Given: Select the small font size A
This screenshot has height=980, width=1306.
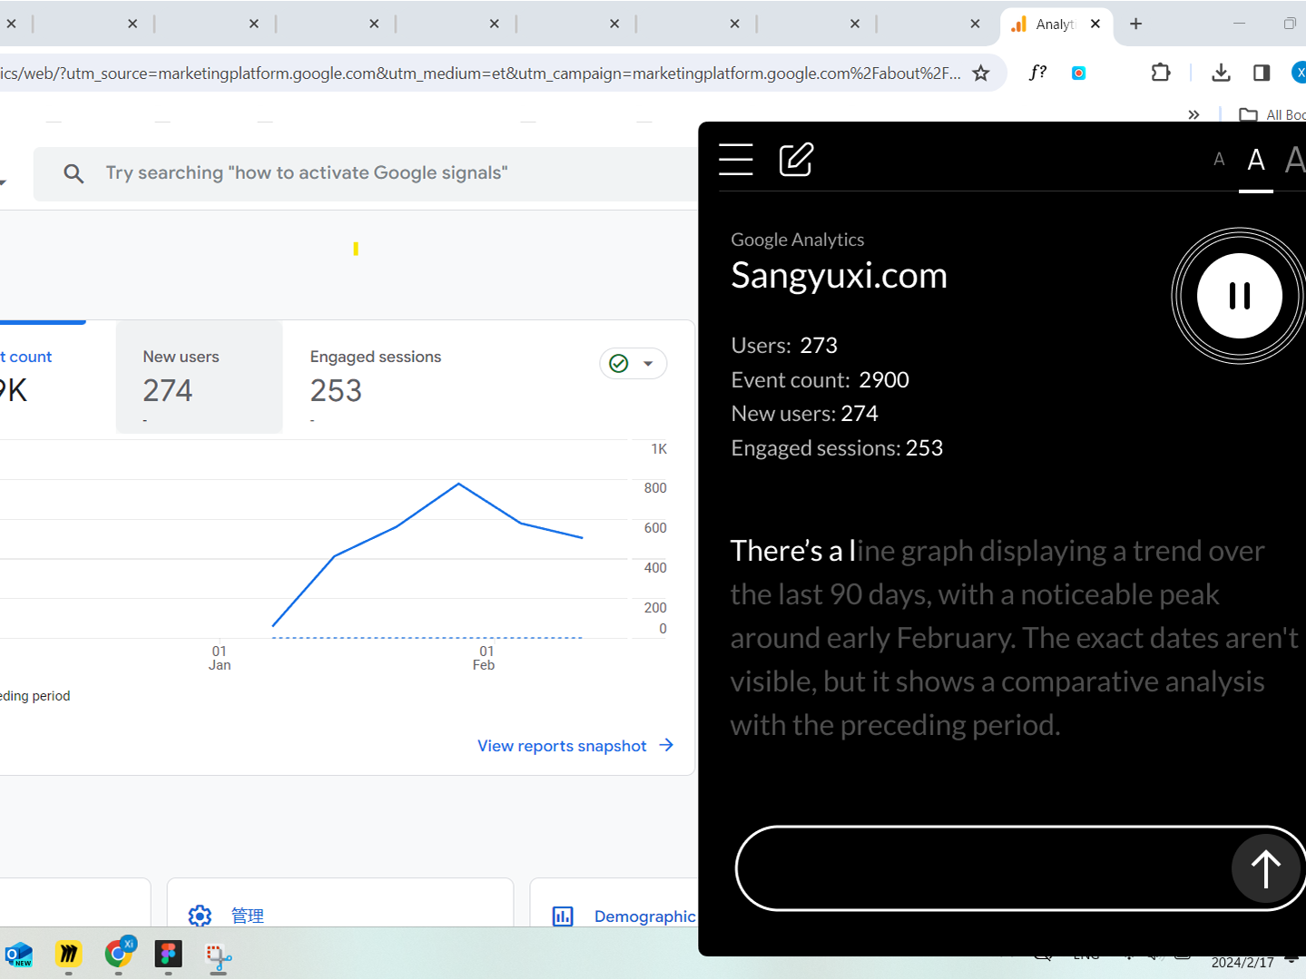Looking at the screenshot, I should click(x=1219, y=160).
